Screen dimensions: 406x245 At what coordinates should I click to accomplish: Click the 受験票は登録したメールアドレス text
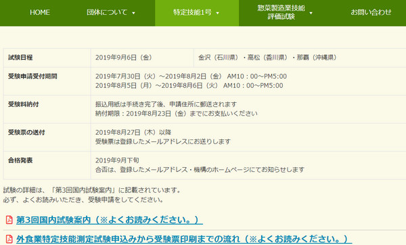pyautogui.click(x=163, y=141)
